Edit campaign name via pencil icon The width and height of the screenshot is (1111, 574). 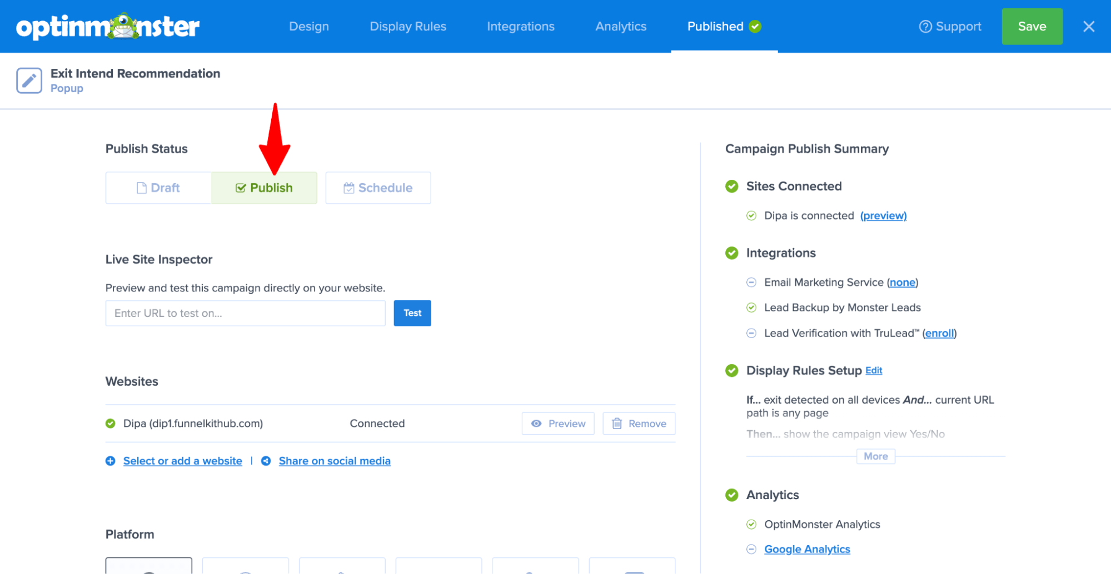29,80
